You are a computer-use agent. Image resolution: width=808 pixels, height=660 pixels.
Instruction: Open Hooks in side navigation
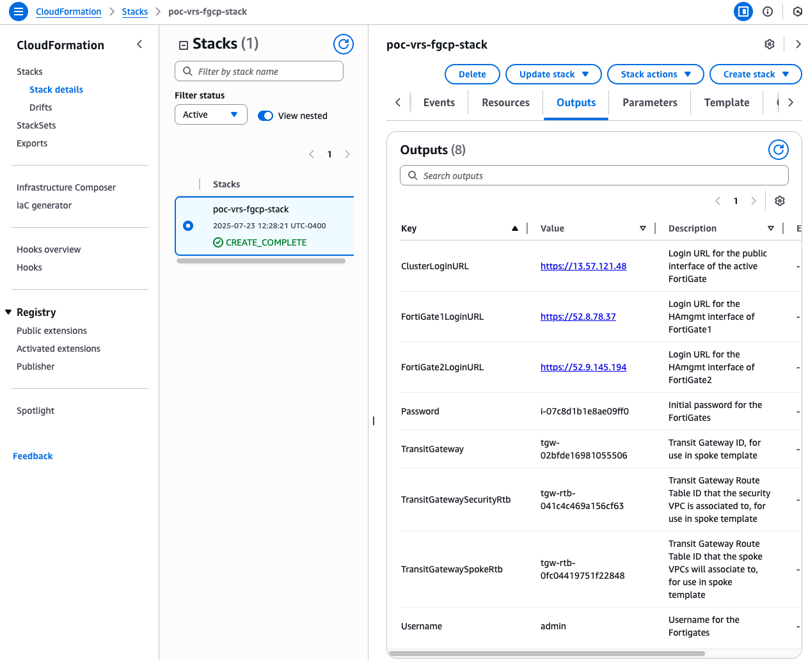[x=29, y=267]
